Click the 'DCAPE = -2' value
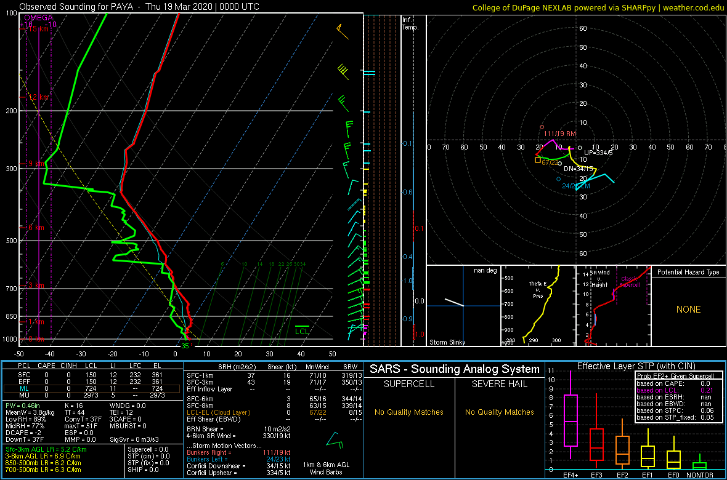 23,433
